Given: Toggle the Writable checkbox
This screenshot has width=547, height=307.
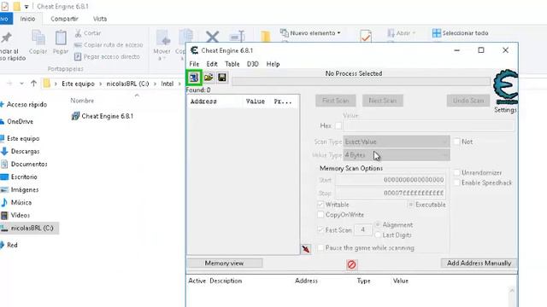Looking at the screenshot, I should 321,205.
